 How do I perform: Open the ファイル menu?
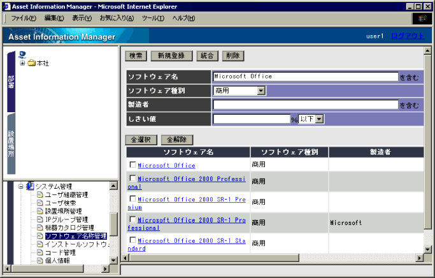pyautogui.click(x=24, y=18)
